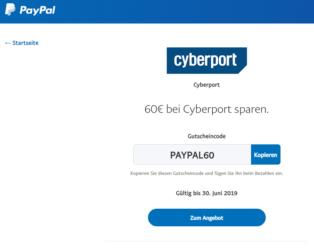Click inside the PAYPAL60 voucher code field
314x248 pixels.
pyautogui.click(x=192, y=155)
